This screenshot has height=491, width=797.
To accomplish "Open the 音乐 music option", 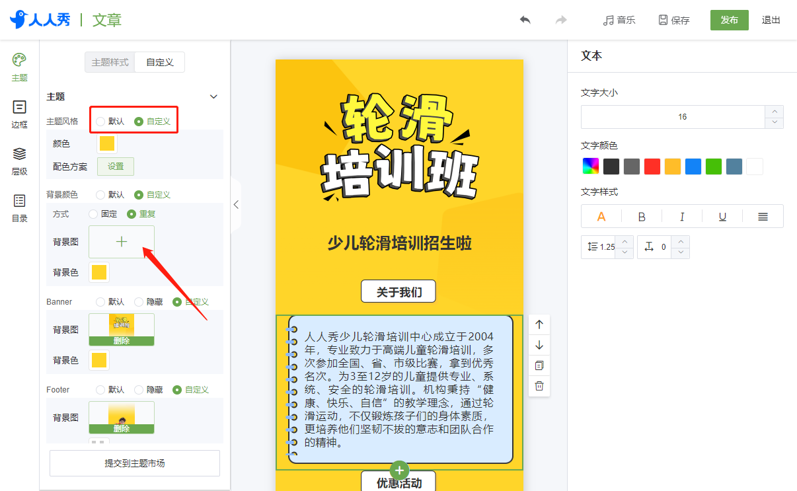I will (x=619, y=20).
